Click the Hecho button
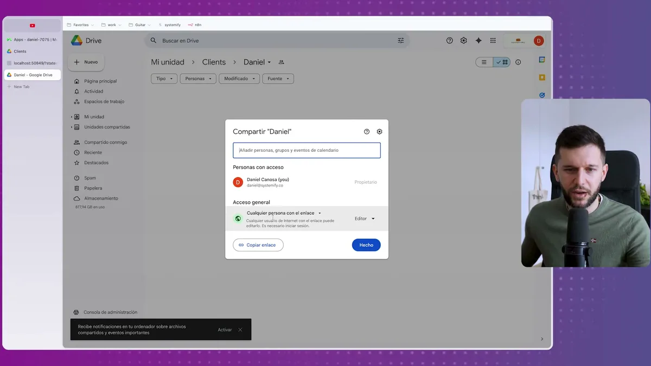 coord(366,245)
